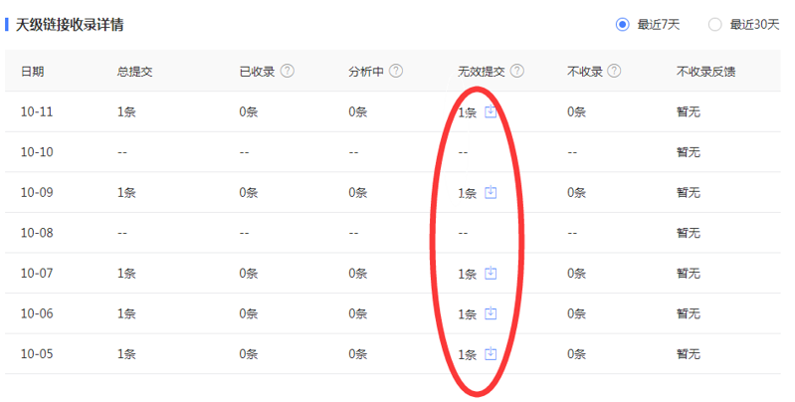Click the 总提交 column header
Viewport: 795px width, 402px height.
[x=135, y=72]
